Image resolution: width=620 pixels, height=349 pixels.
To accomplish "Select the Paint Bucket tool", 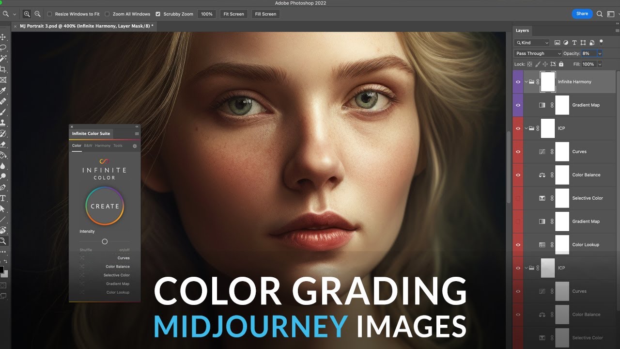I will coord(3,155).
